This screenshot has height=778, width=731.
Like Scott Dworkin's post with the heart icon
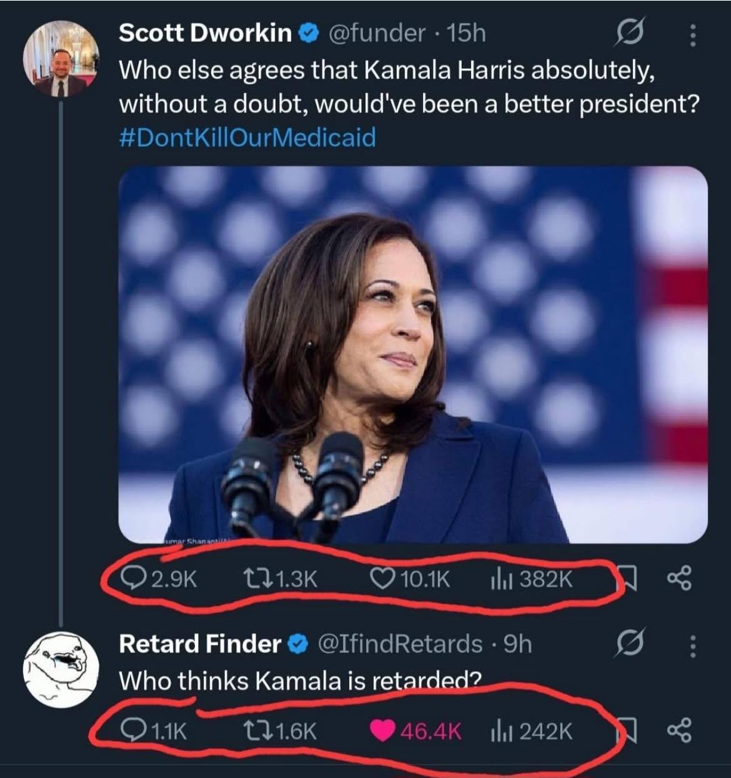pos(410,579)
